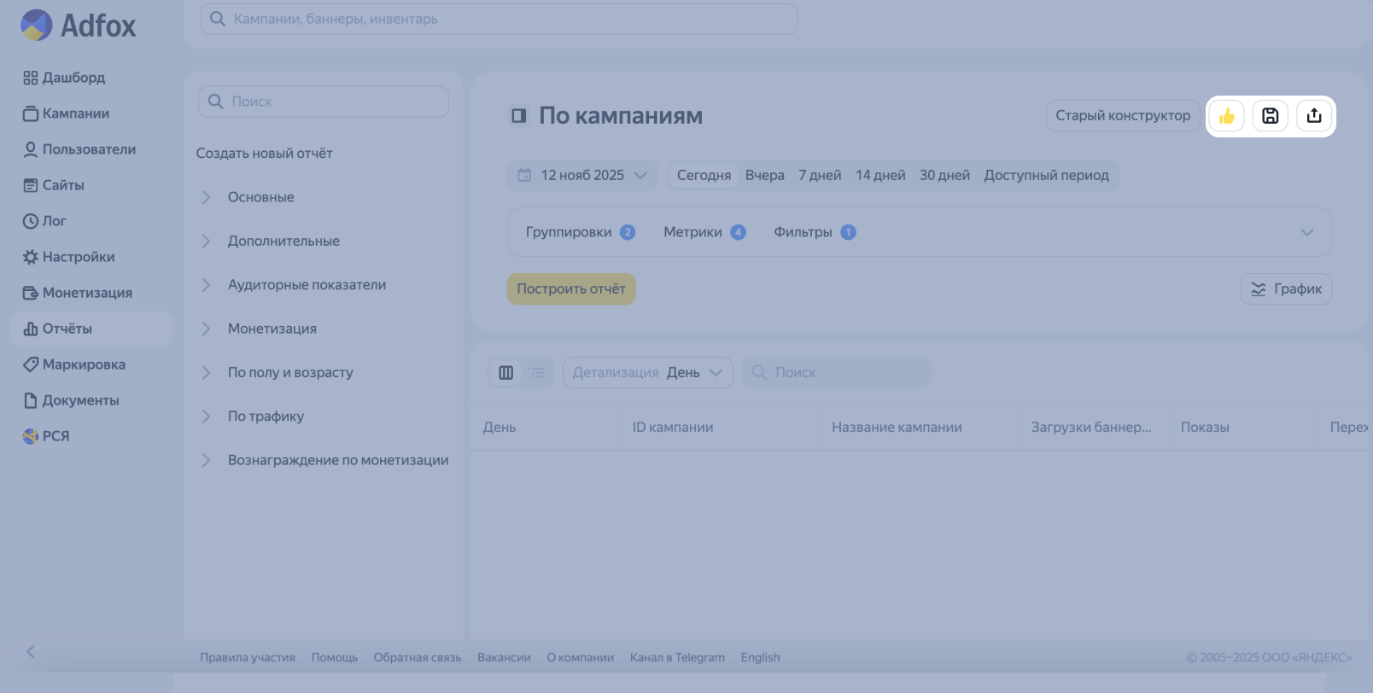This screenshot has width=1373, height=693.
Task: Show the График chart
Action: pyautogui.click(x=1286, y=289)
